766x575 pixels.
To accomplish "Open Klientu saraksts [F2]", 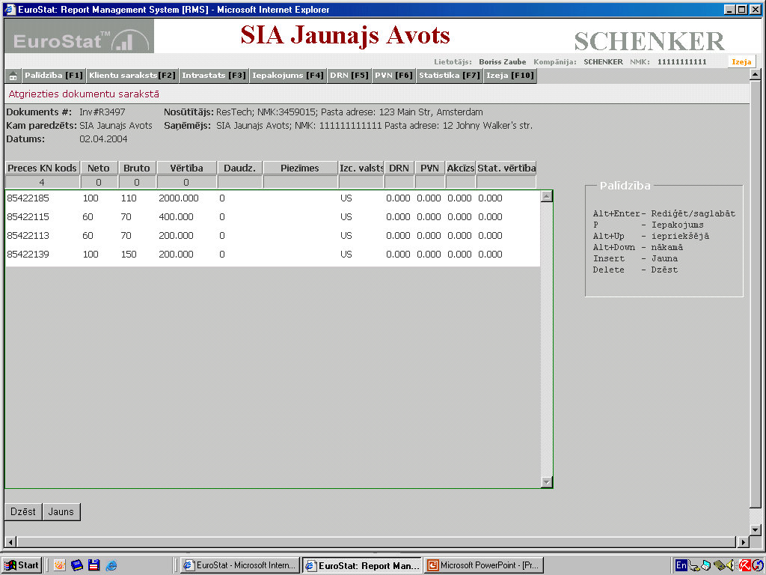I will (132, 76).
